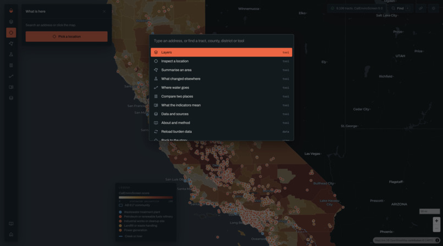Open the About book icon near sidebar bottom
Image resolution: width=443 pixels, height=246 pixels.
11,223
